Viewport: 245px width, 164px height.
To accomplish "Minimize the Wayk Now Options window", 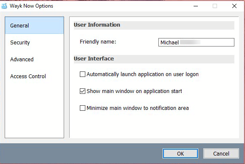I will (x=196, y=6).
